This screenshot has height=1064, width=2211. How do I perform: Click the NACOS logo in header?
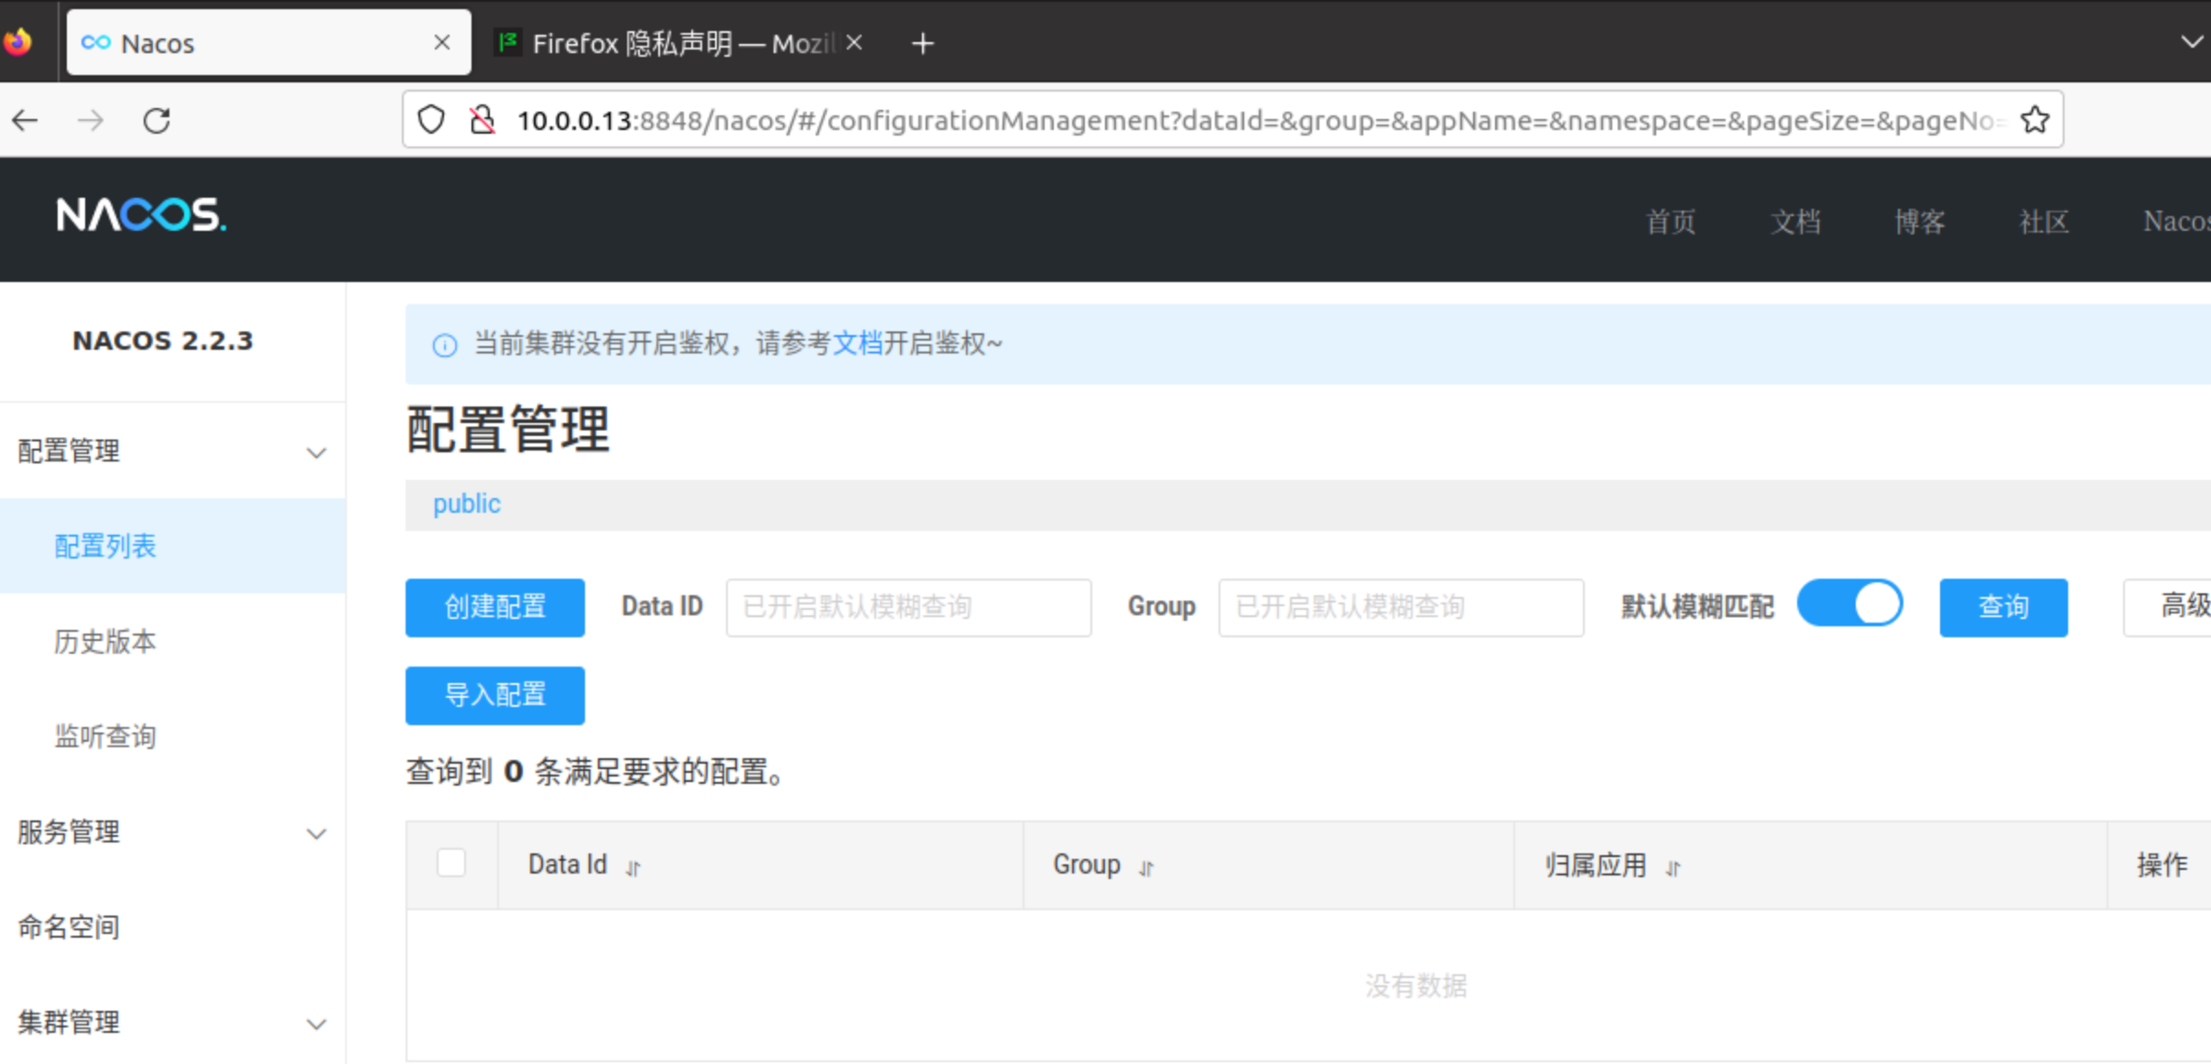(141, 216)
